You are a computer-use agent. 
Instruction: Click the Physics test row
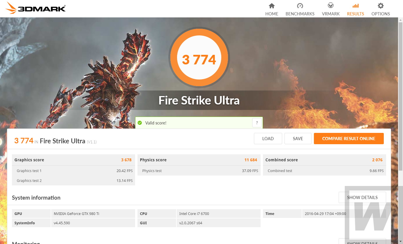pyautogui.click(x=199, y=171)
